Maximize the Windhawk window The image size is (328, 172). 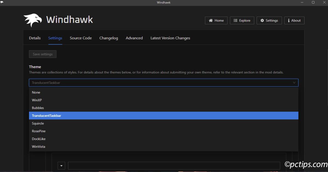[x=313, y=2]
